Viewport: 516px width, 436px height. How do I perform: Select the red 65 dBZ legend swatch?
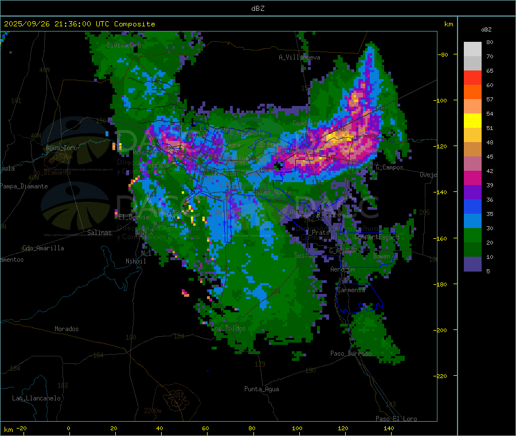(472, 77)
